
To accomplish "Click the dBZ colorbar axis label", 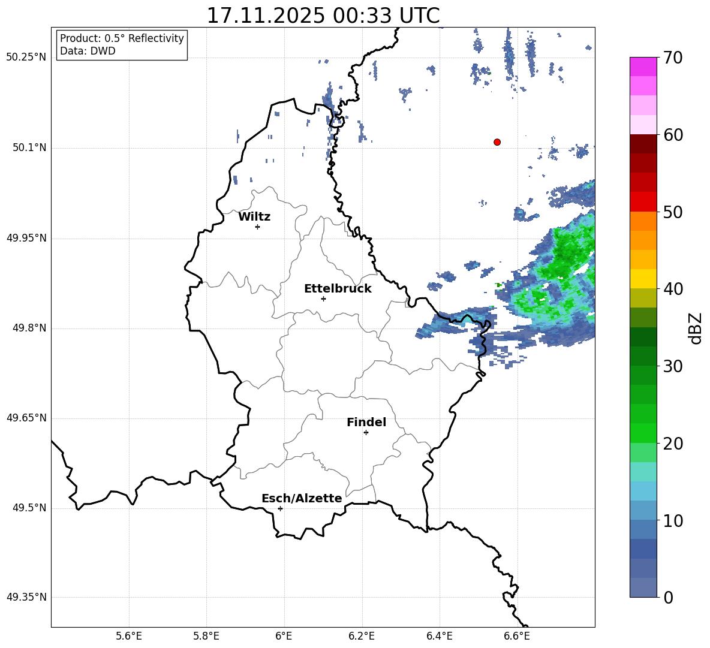I will click(695, 328).
